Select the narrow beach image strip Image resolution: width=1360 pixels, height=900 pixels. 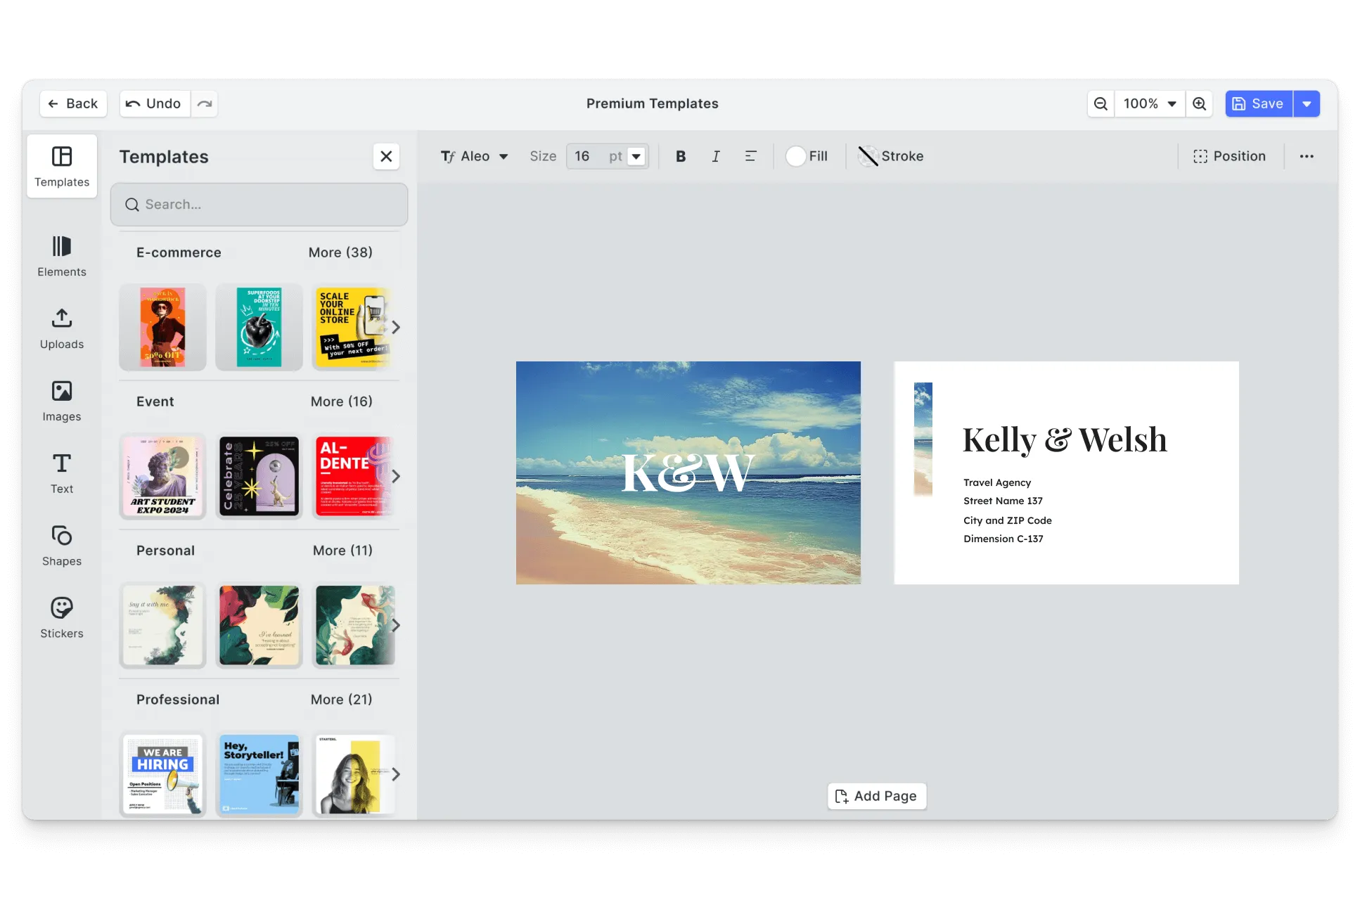click(923, 439)
